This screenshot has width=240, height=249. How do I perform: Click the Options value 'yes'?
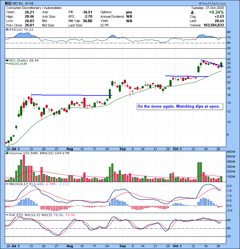click(x=129, y=12)
